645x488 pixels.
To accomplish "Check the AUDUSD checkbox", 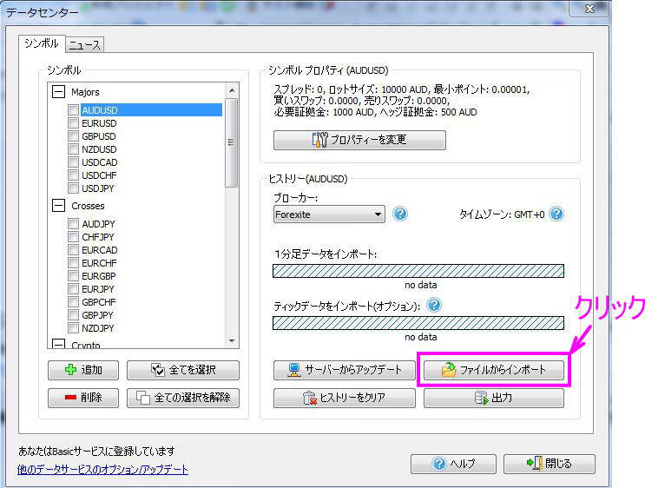I will click(x=73, y=110).
